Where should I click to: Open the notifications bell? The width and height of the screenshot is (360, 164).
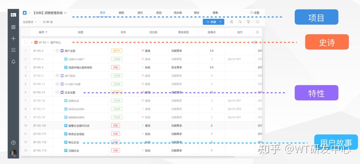click(x=13, y=61)
